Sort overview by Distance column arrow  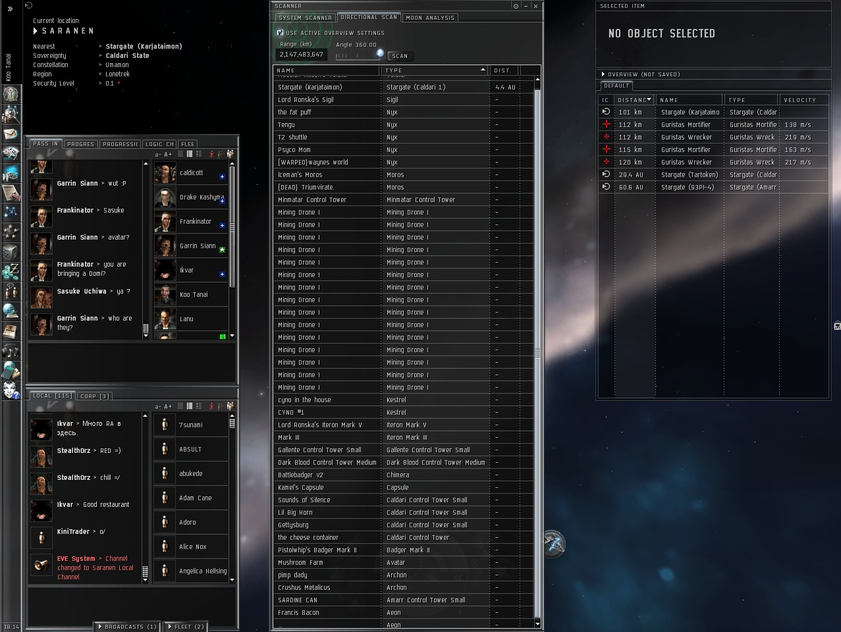(649, 100)
